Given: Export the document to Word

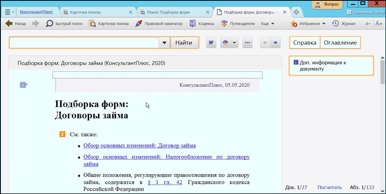Looking at the screenshot, I should (x=211, y=43).
